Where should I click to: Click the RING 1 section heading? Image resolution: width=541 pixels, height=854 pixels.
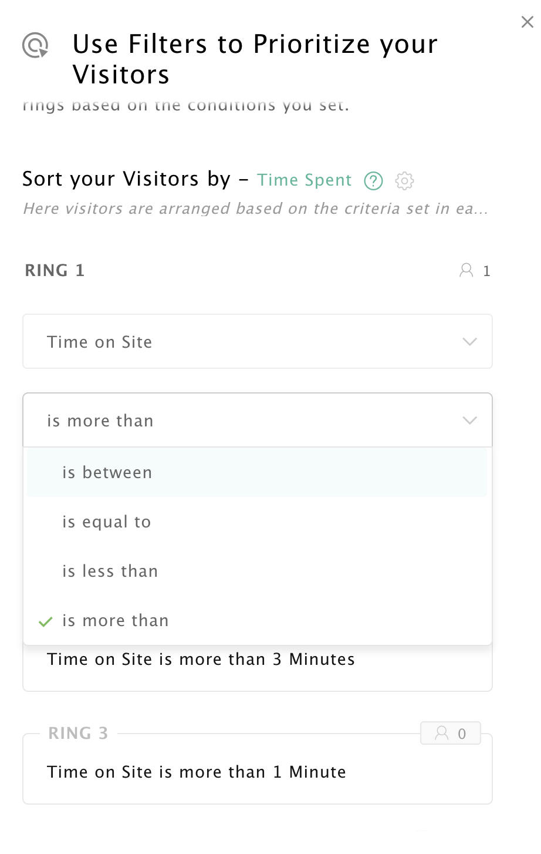coord(55,270)
